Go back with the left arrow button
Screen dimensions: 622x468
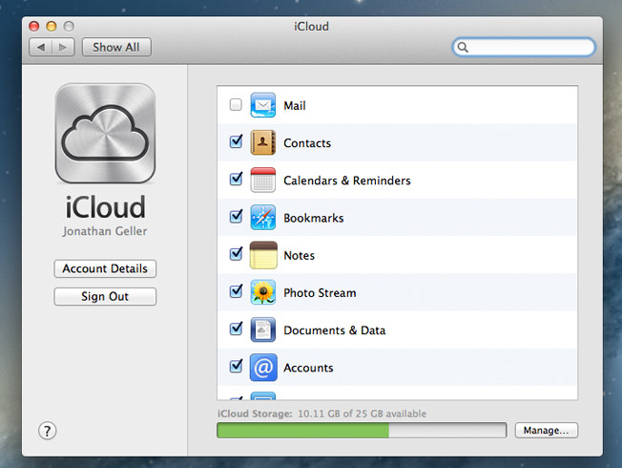click(x=40, y=47)
